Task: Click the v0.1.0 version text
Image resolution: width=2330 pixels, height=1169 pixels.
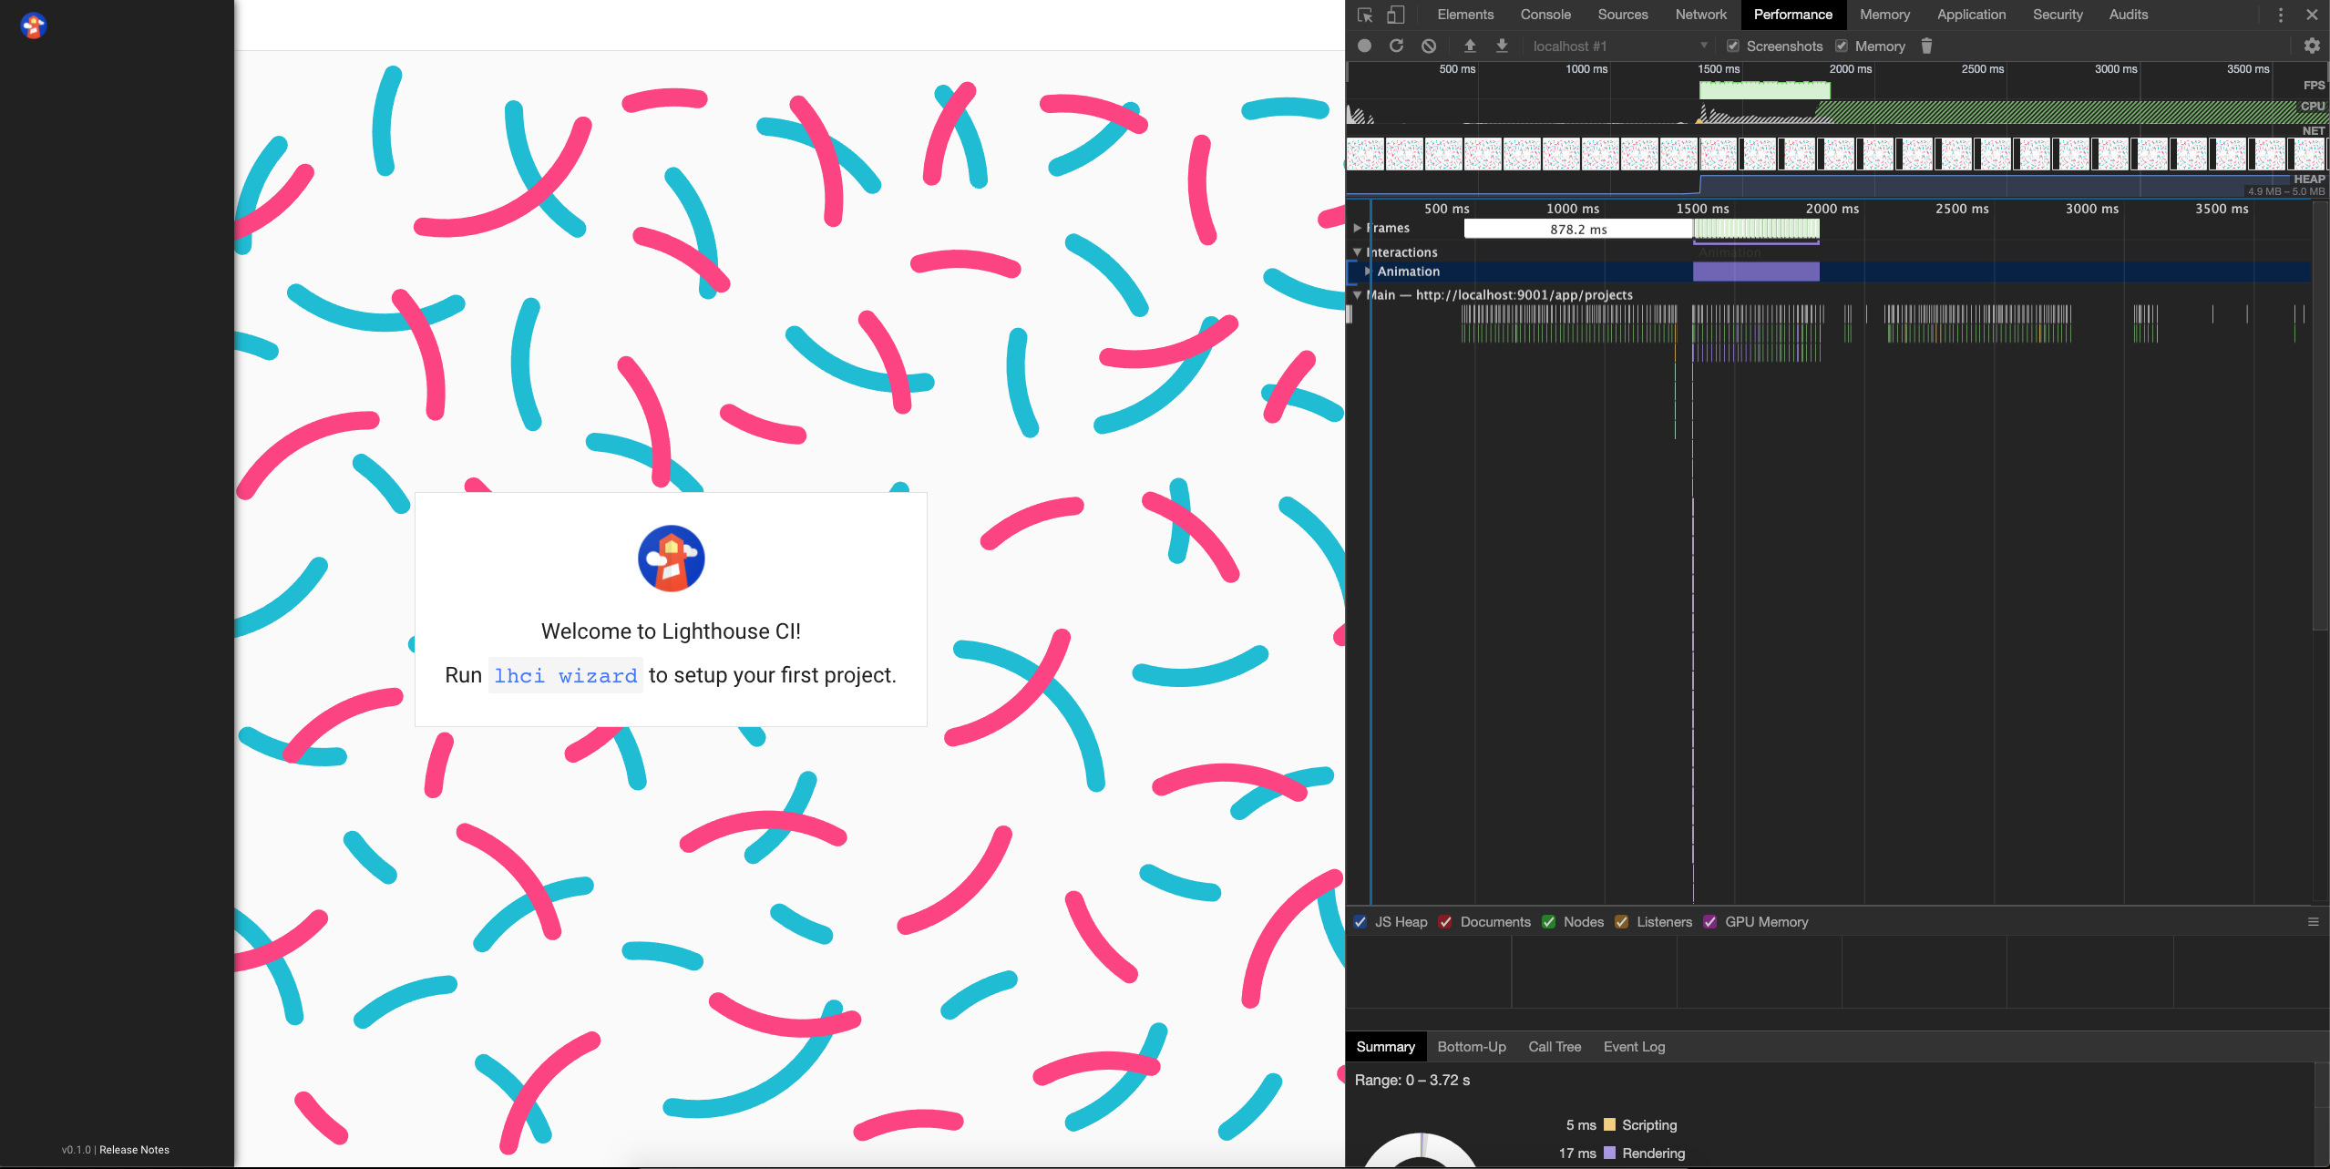Action: click(x=77, y=1150)
